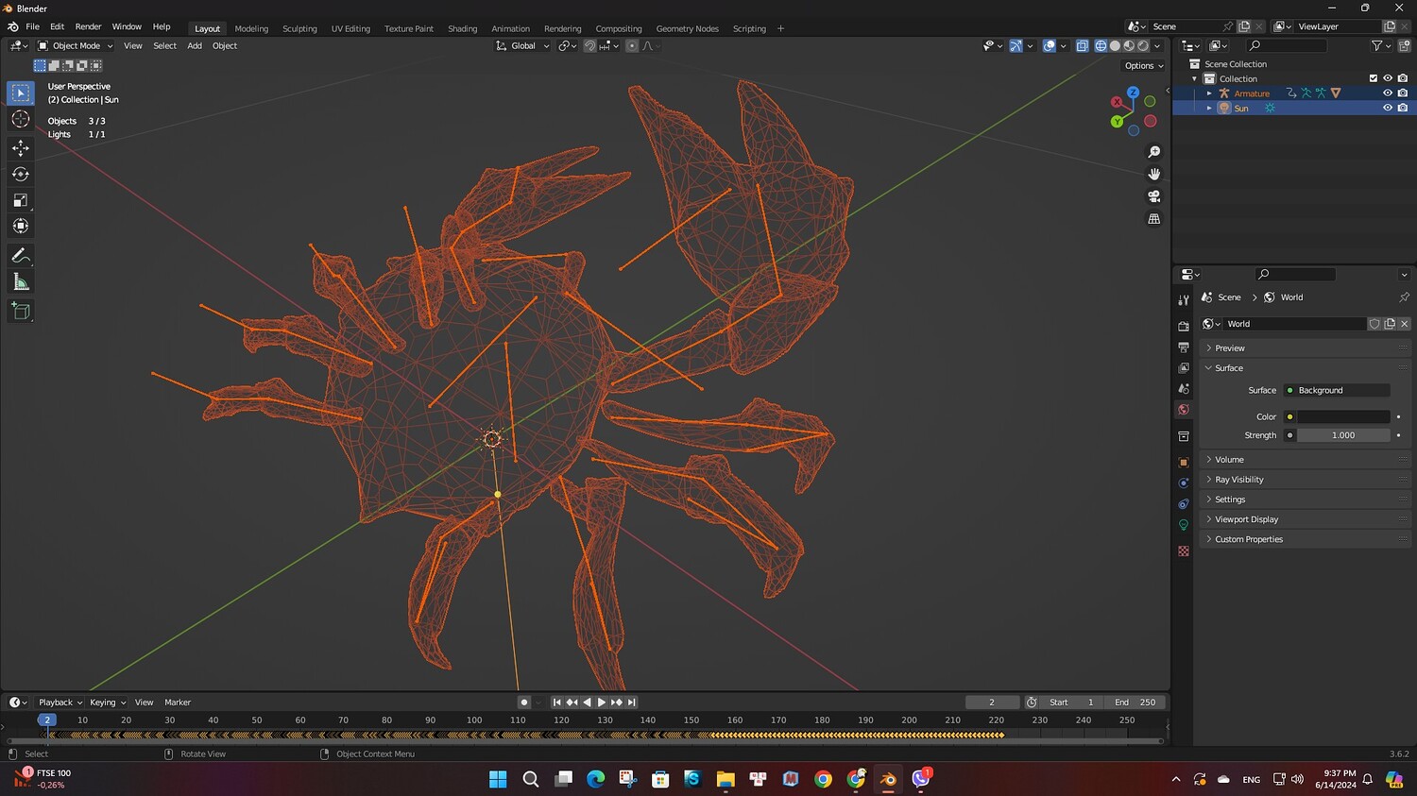Activate the Transform tool
The image size is (1417, 796).
[x=21, y=226]
